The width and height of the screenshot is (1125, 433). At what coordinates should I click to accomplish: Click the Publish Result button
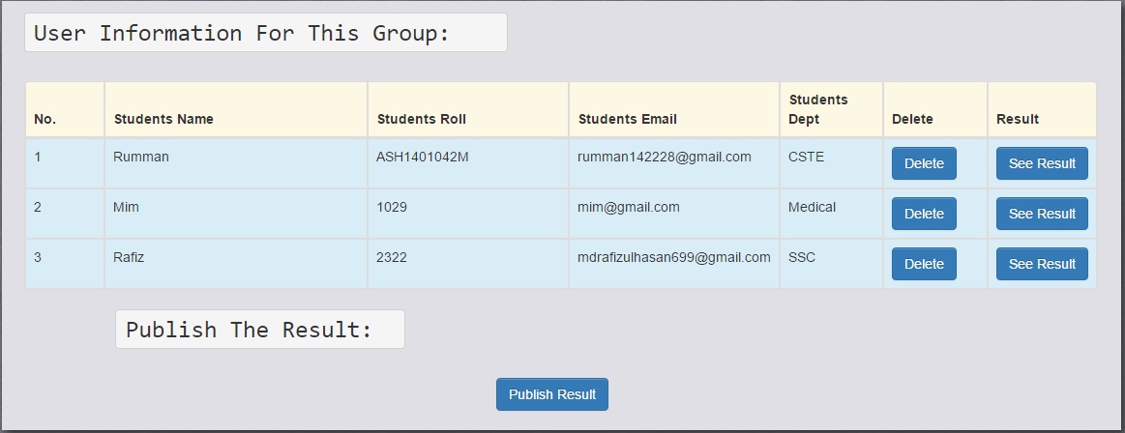[x=552, y=394]
